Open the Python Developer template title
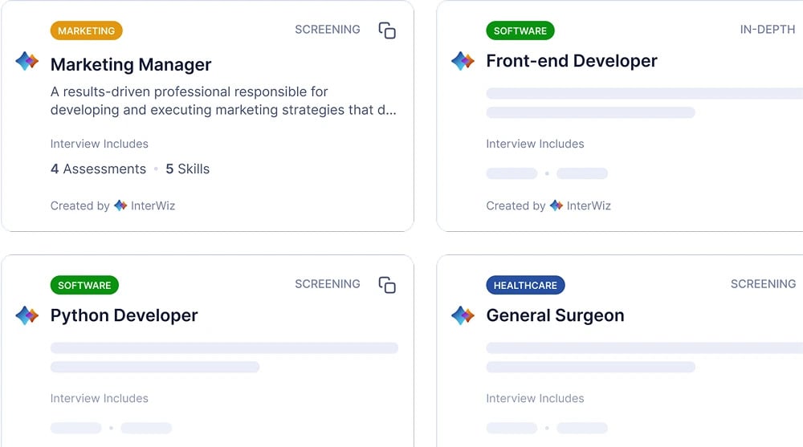803x447 pixels. (124, 315)
